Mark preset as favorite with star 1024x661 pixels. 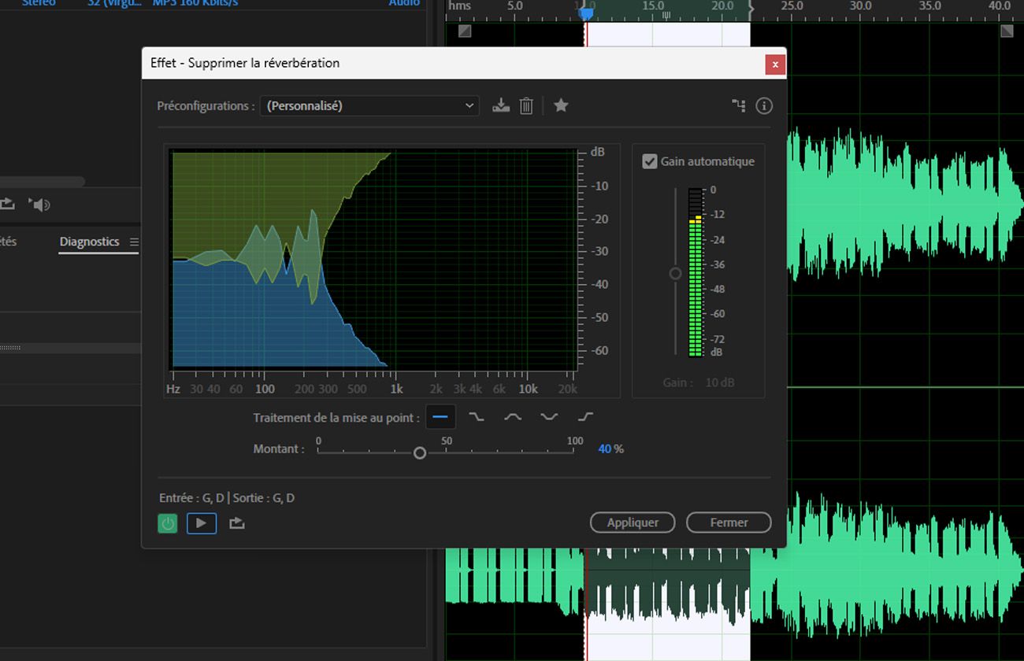(x=561, y=105)
